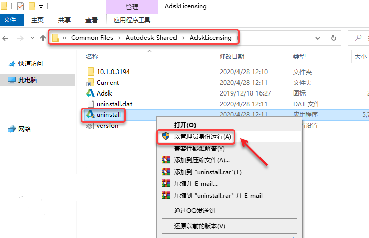369x238 pixels.
Task: Select the uninstall application icon
Action: (x=91, y=114)
